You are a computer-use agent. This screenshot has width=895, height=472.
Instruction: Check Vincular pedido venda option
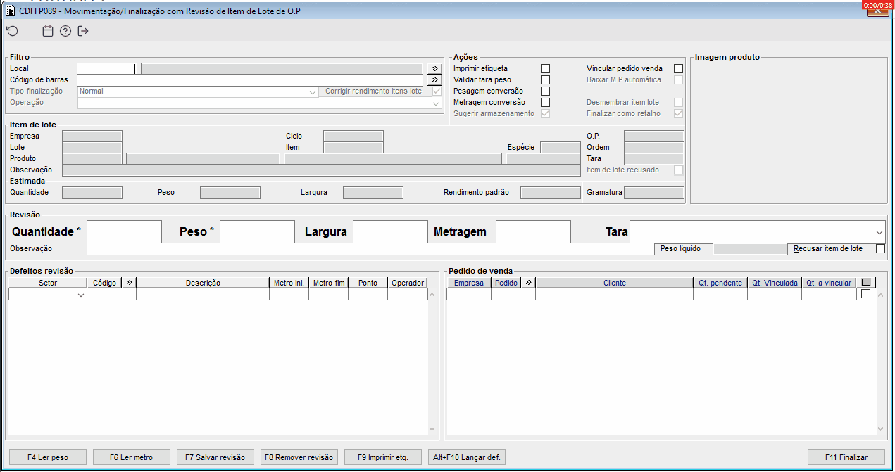pos(678,68)
